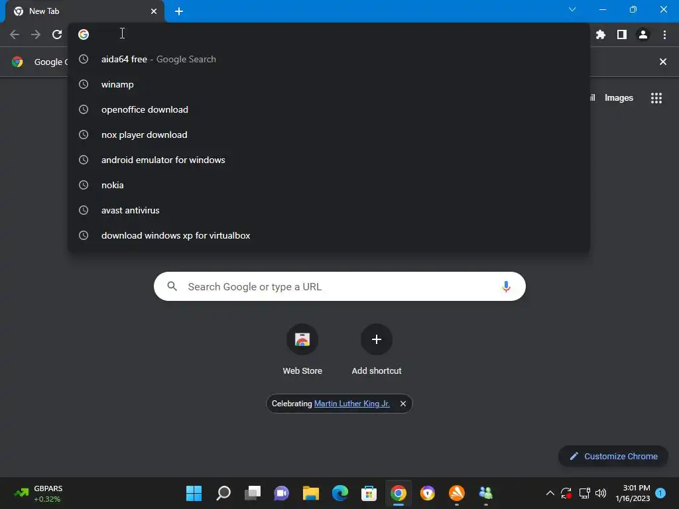Dismiss the Celebrating doodle notice
The width and height of the screenshot is (679, 509).
[403, 404]
